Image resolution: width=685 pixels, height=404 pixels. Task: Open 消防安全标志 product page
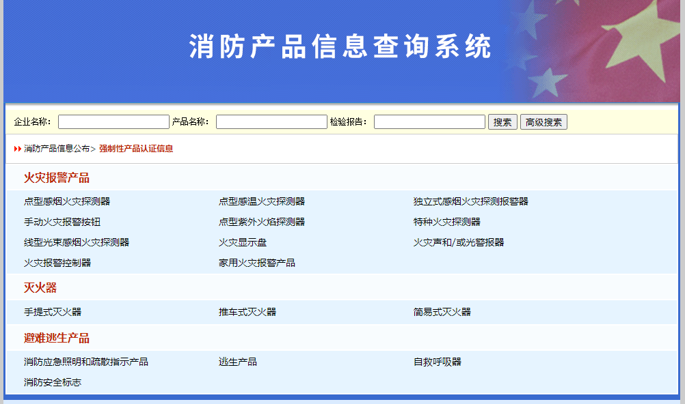coord(51,382)
